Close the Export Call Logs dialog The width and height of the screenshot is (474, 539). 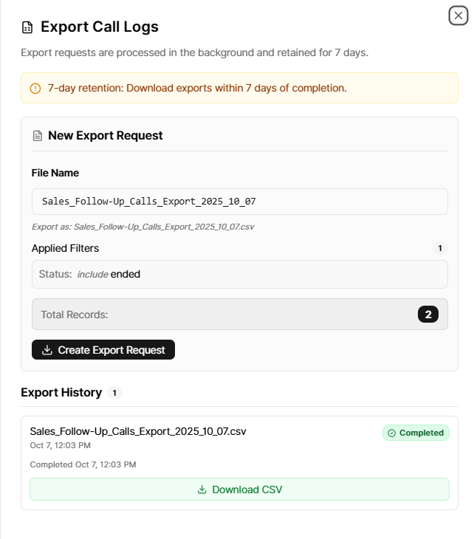pos(458,15)
